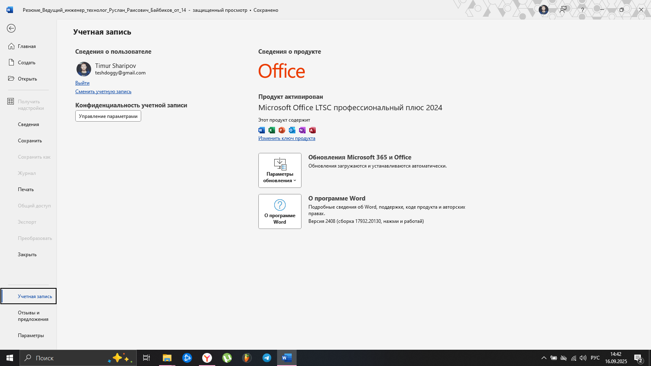The width and height of the screenshot is (651, 366).
Task: Open the blue browser icon on taskbar
Action: pos(187,358)
